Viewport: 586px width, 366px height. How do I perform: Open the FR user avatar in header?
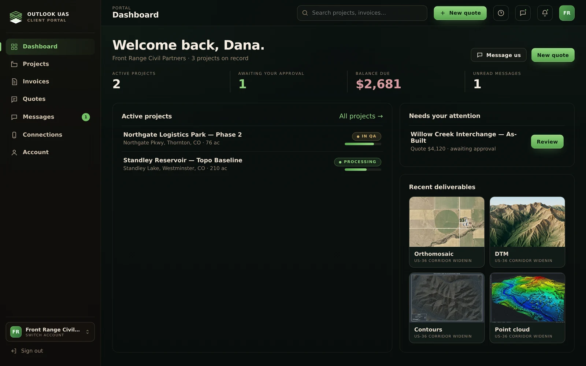point(567,13)
